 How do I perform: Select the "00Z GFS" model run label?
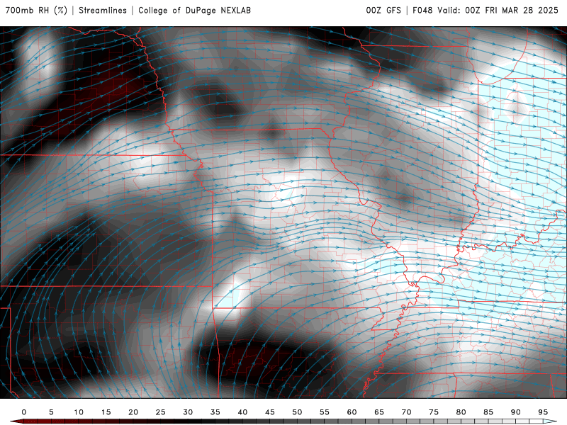click(383, 11)
